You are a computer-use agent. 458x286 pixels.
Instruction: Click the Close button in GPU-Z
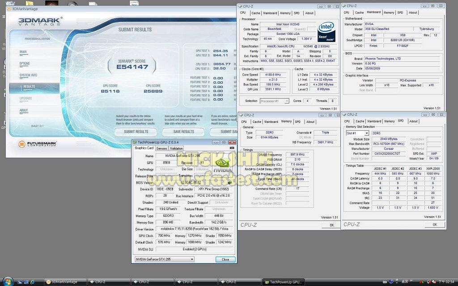pyautogui.click(x=225, y=259)
